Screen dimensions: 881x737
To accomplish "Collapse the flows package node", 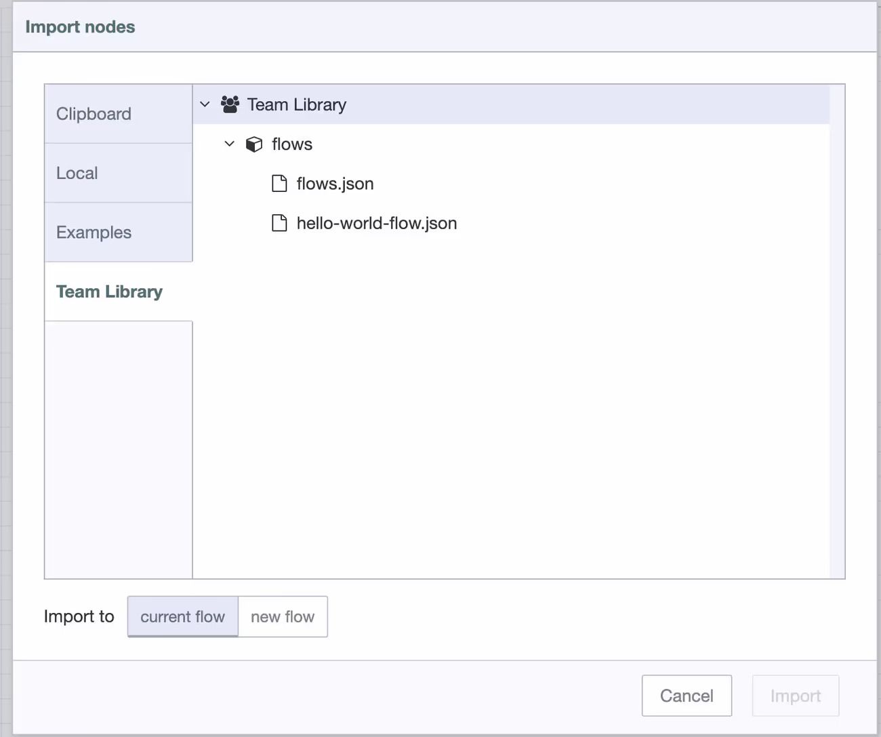I will [229, 144].
